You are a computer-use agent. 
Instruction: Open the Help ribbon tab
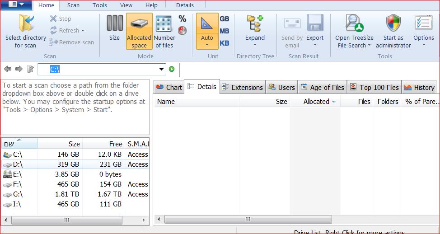coord(151,5)
